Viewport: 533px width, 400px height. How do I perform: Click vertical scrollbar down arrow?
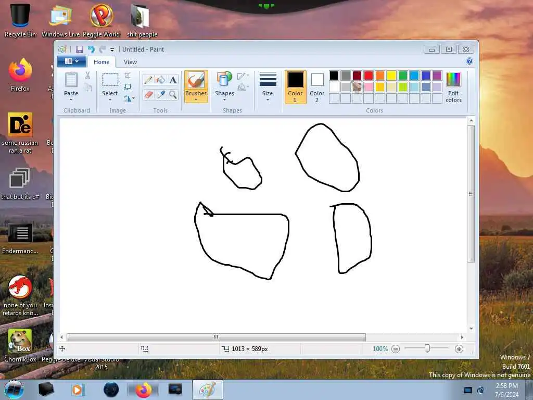471,329
